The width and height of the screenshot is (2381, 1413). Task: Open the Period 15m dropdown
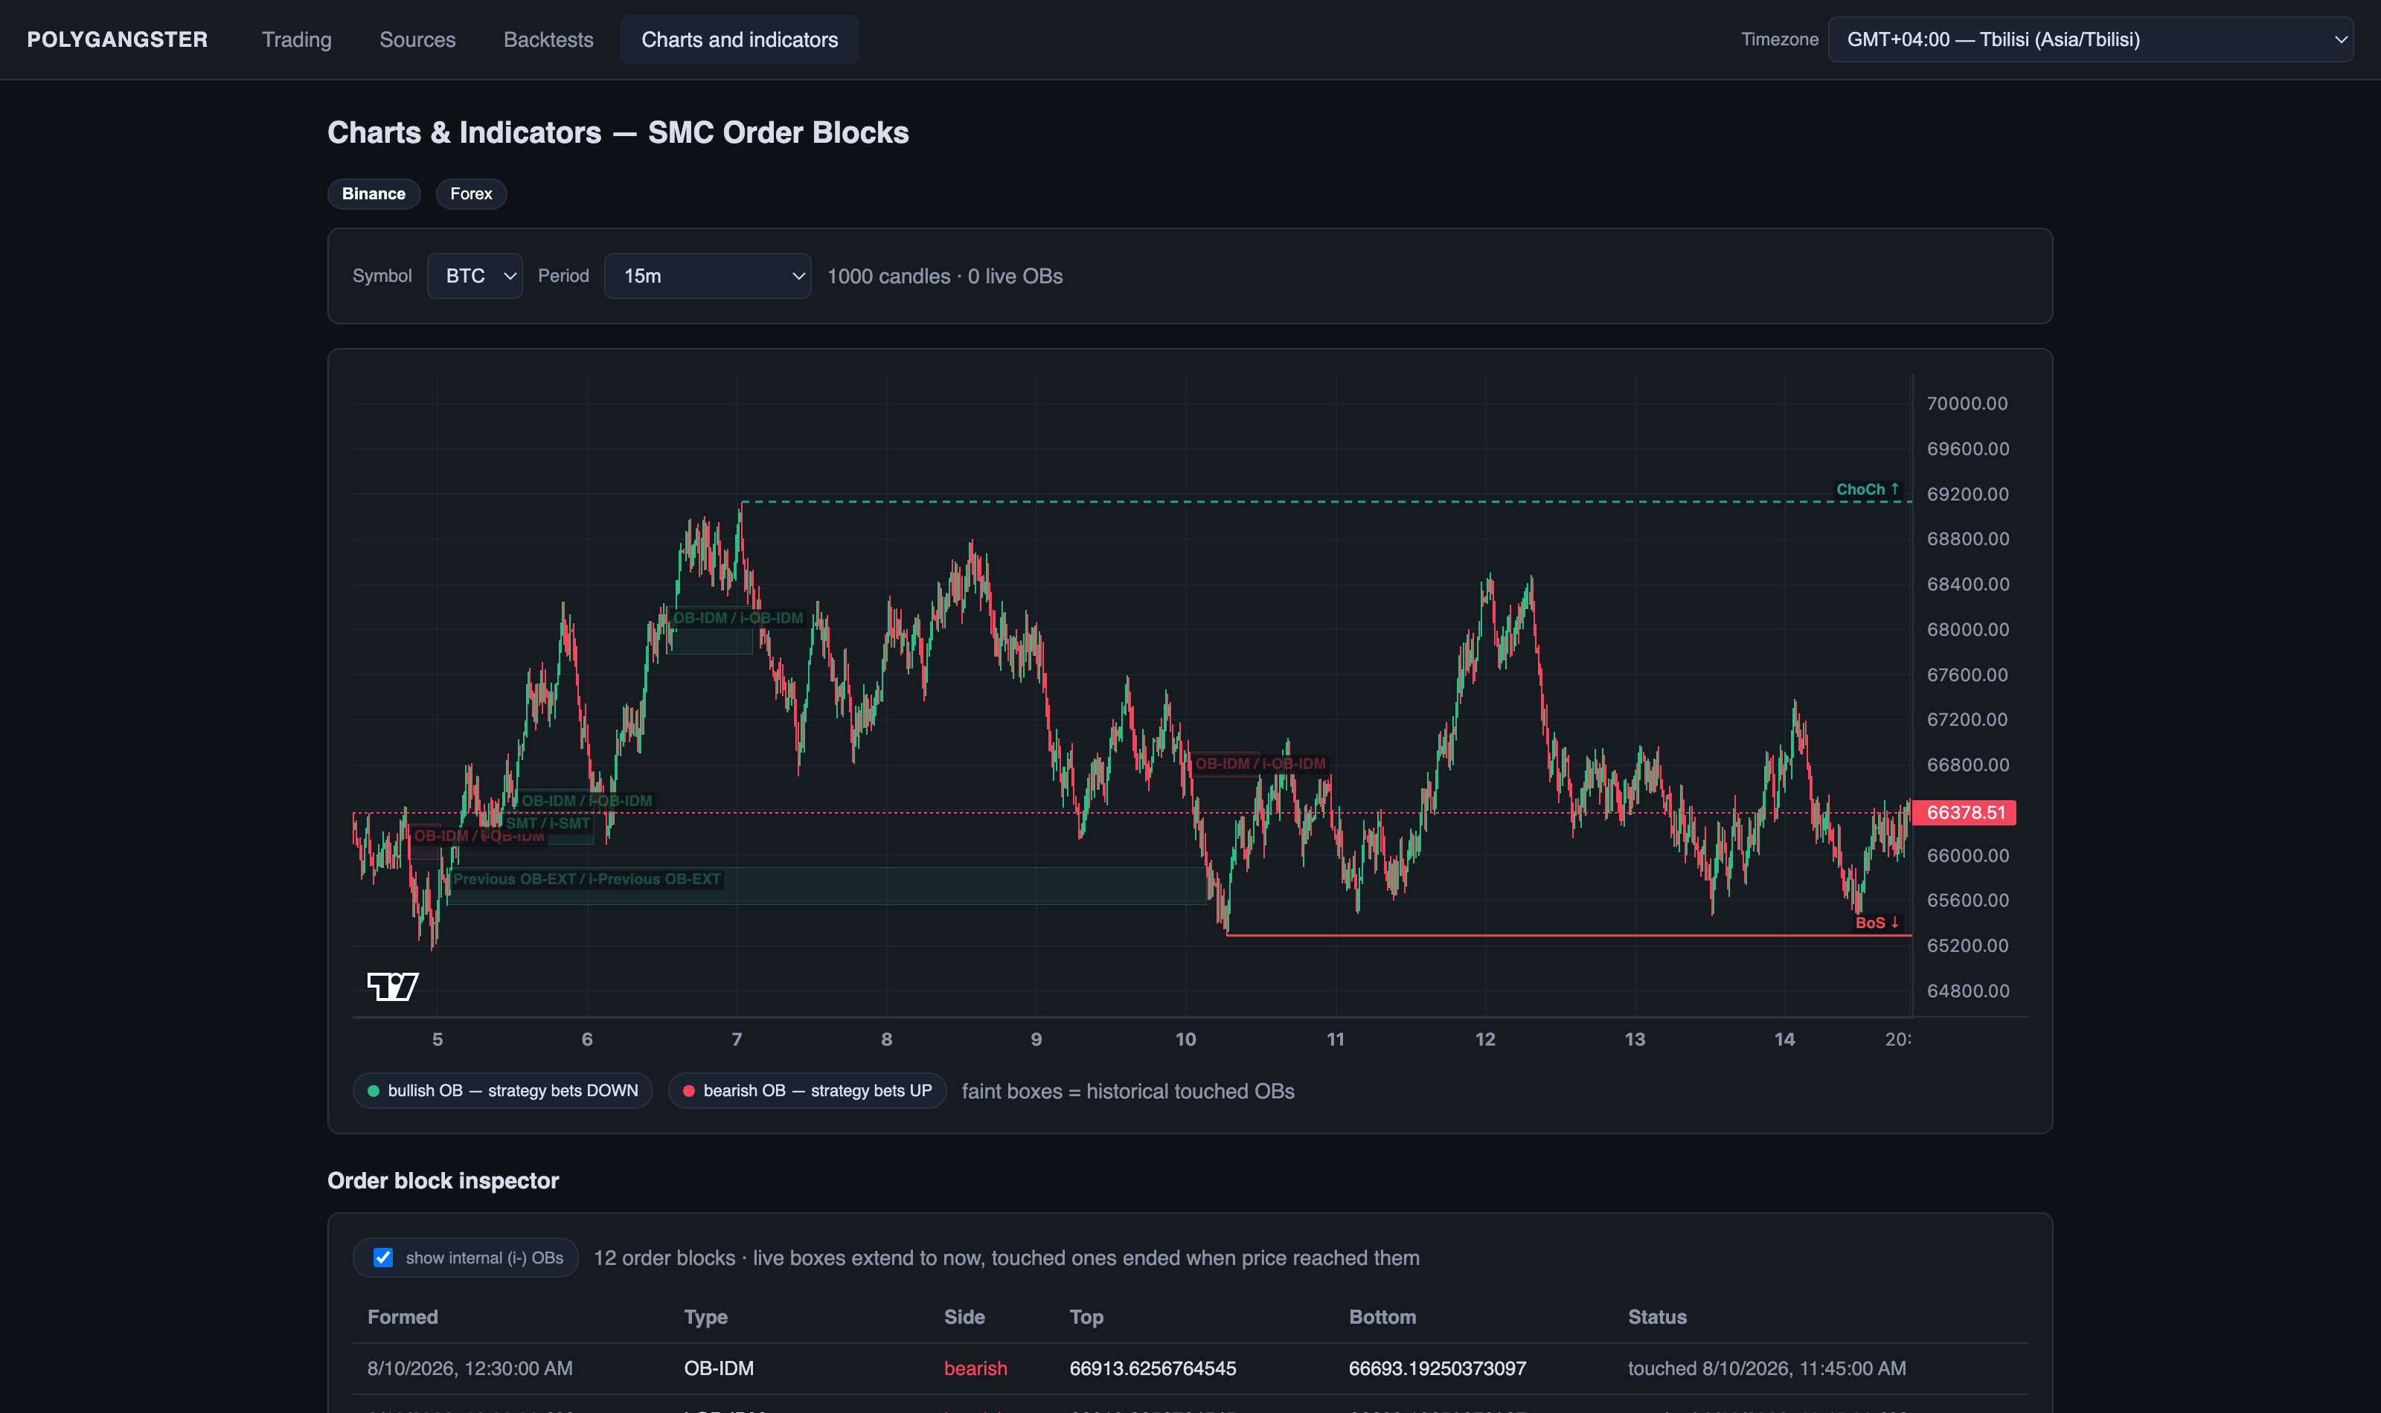pyautogui.click(x=708, y=275)
